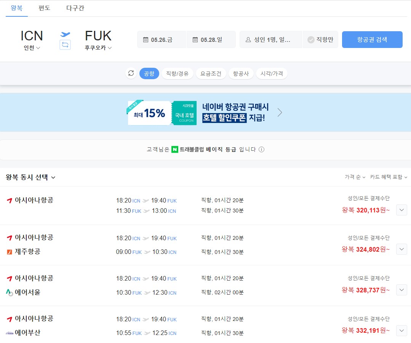Expand the 328,737원 flight result
411x343 pixels.
point(401,290)
